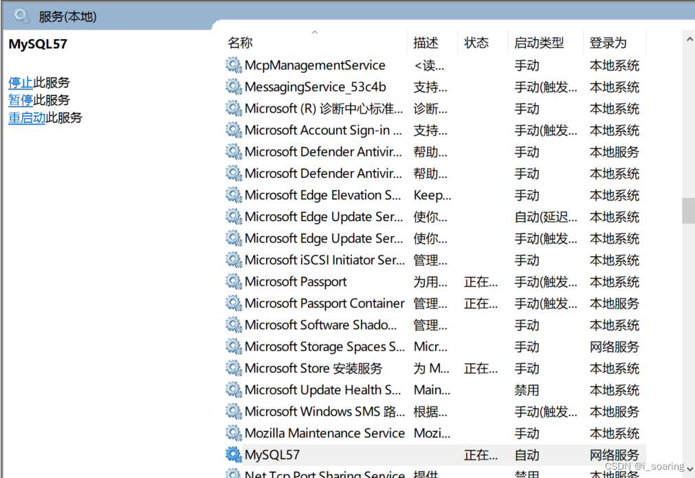
Task: Restart MySQL57 using the 重启动 link
Action: [27, 118]
